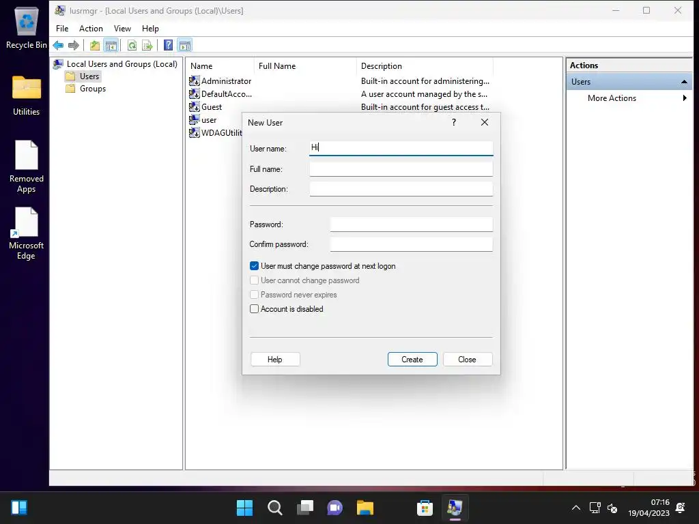The image size is (699, 524).
Task: Click the Confirm password input field
Action: tap(412, 244)
